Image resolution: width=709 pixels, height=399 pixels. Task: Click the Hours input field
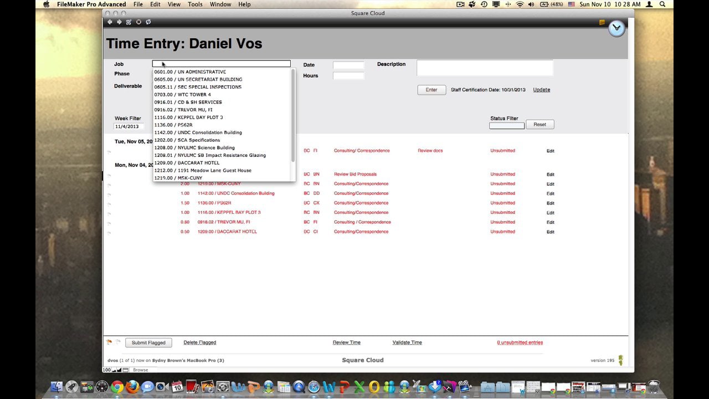tap(348, 76)
